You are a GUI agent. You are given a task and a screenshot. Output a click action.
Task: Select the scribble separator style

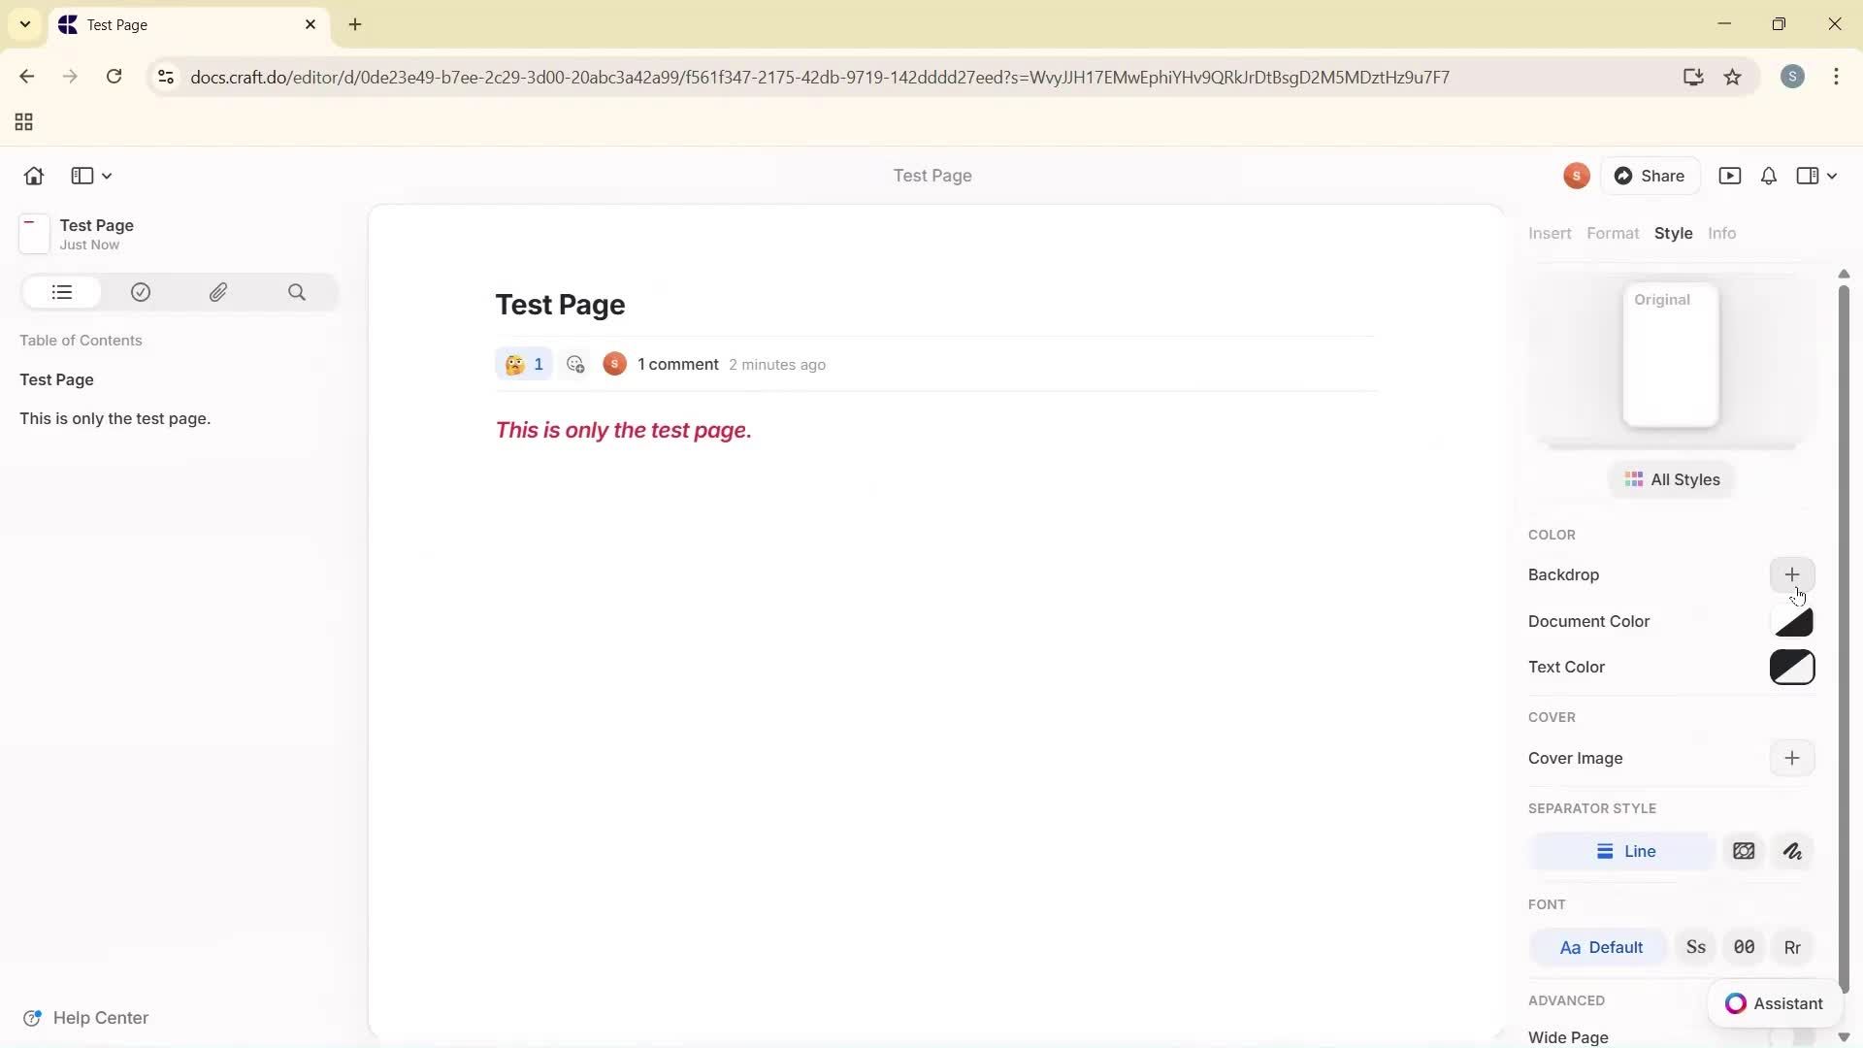[x=1792, y=851]
